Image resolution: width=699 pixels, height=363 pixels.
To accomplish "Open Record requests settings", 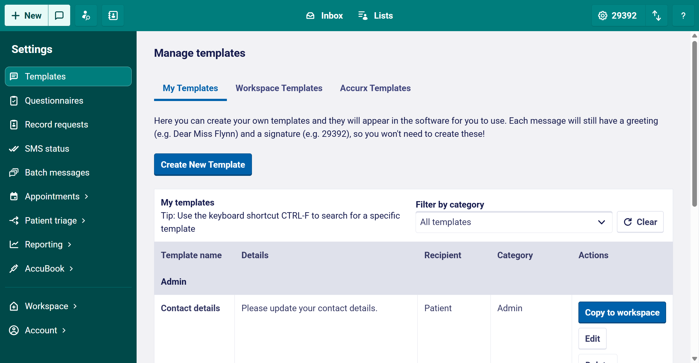I will coord(68,124).
